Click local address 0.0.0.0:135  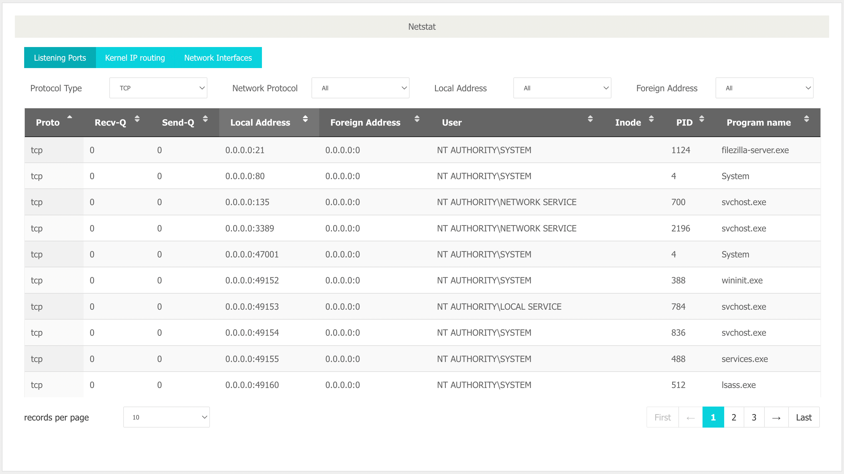click(247, 202)
